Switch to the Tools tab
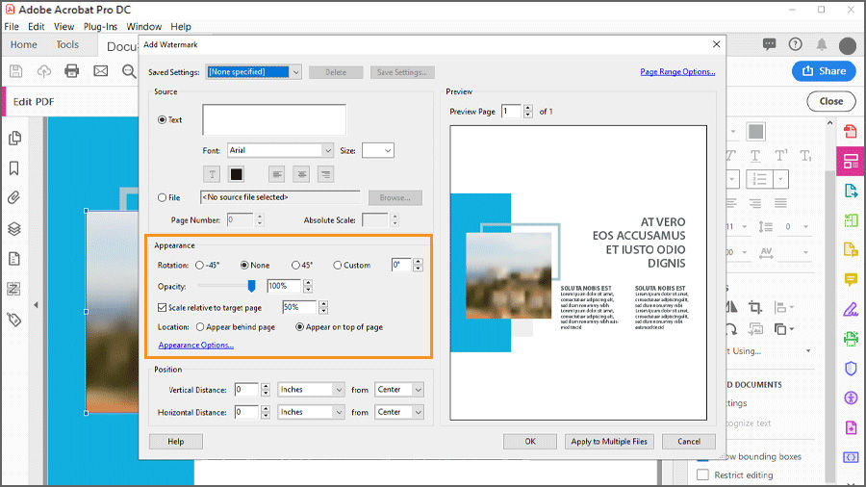Screen dimensions: 866x487 click(x=67, y=44)
